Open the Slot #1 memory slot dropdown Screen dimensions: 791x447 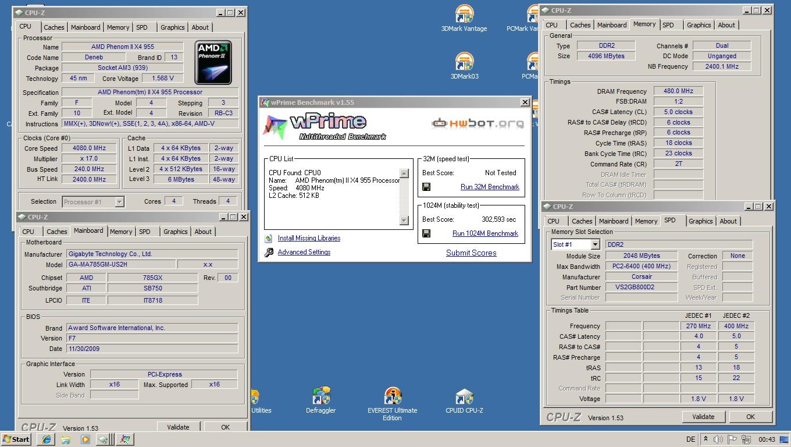(x=595, y=244)
